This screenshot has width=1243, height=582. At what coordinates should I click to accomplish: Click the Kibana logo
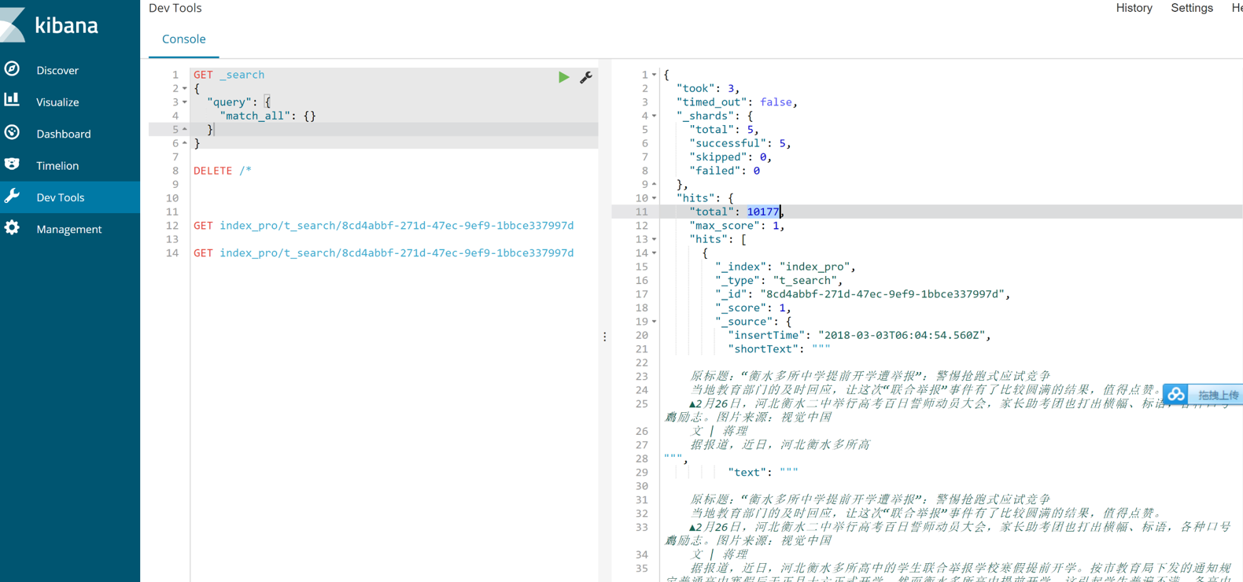[50, 24]
